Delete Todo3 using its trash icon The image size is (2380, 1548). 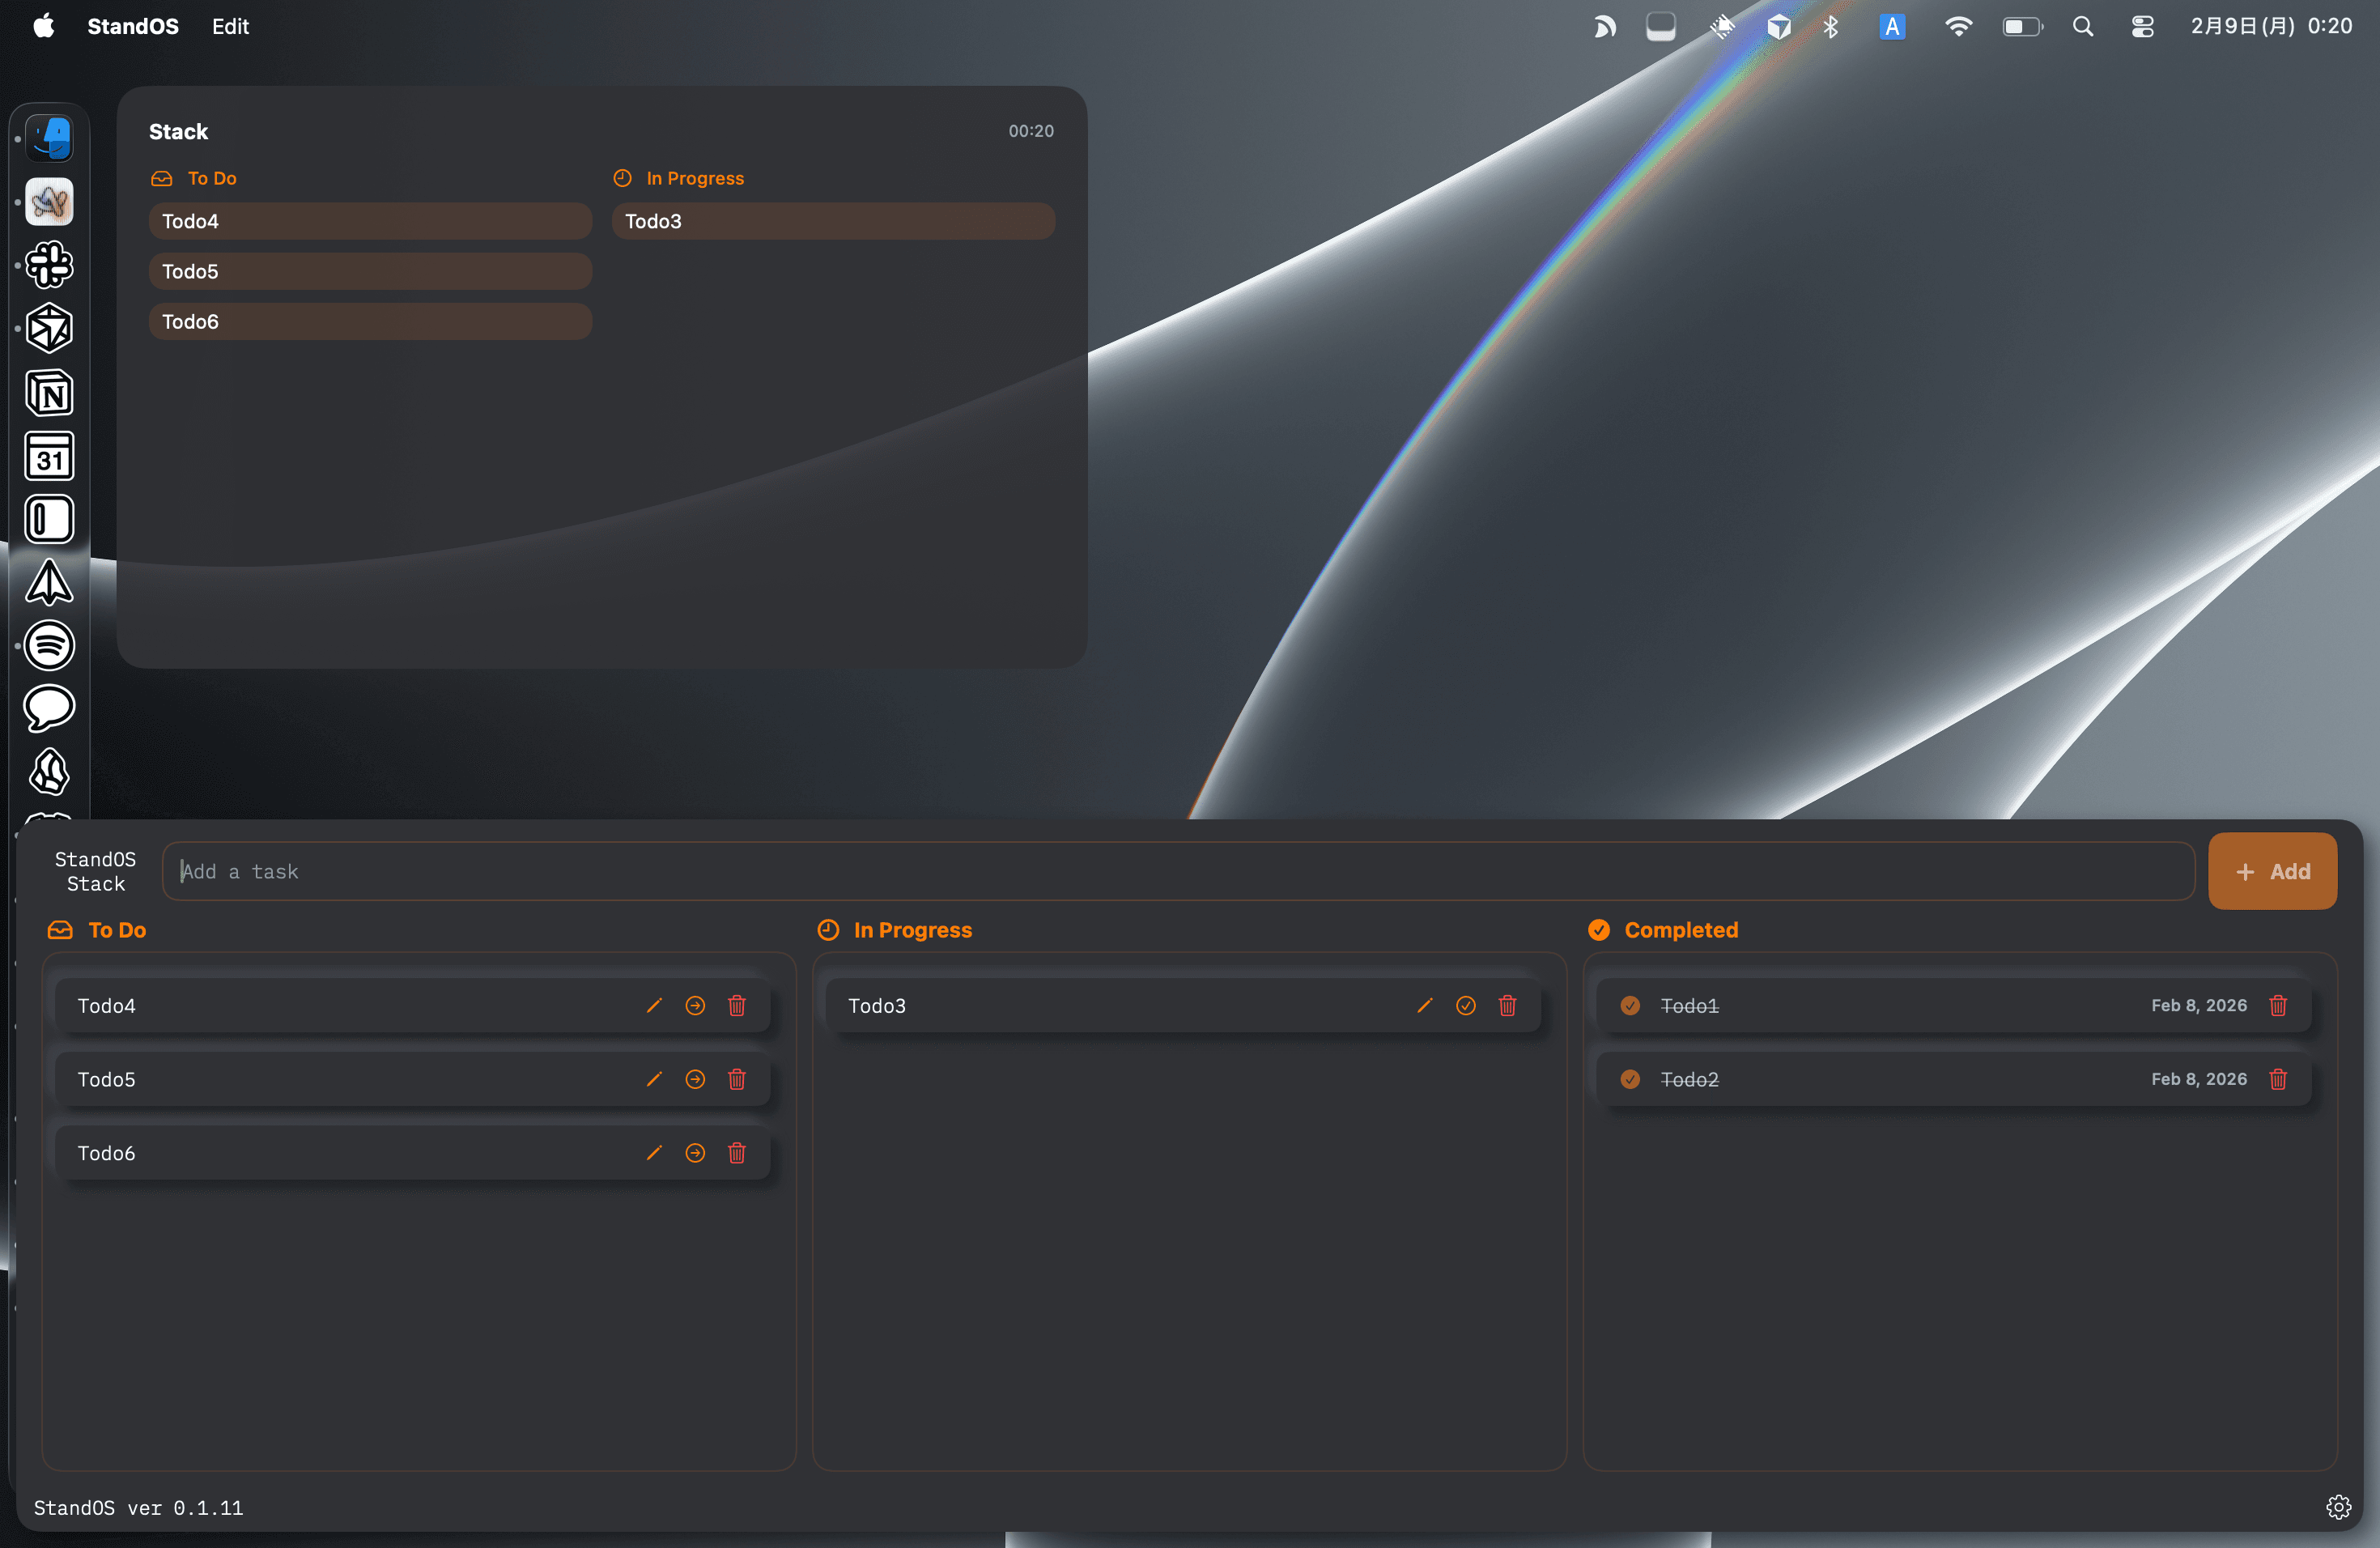pos(1507,1006)
